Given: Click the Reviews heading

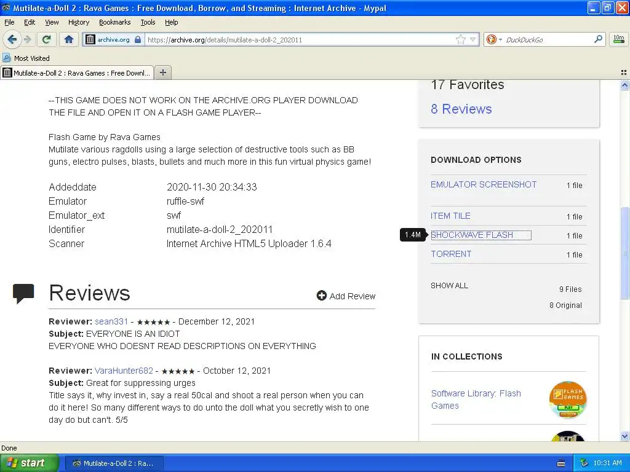Looking at the screenshot, I should tap(89, 293).
